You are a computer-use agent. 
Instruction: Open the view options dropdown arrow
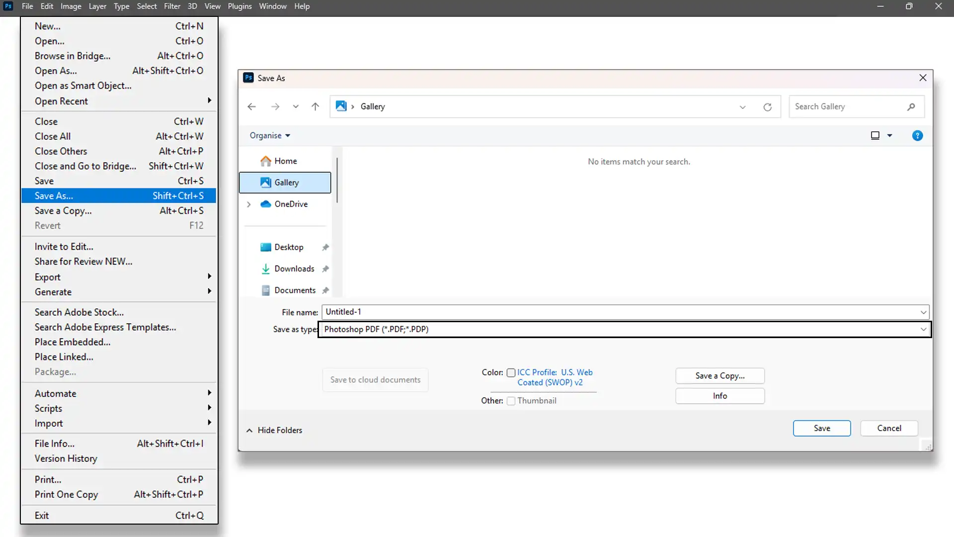pos(889,135)
